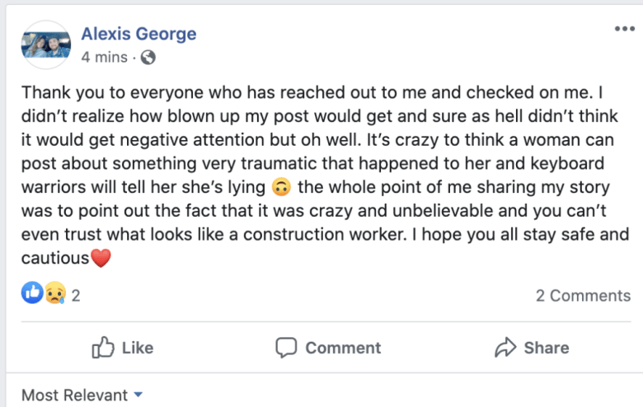Click the red heart emoji after cautious
Screen dimensions: 643x407
coord(100,258)
